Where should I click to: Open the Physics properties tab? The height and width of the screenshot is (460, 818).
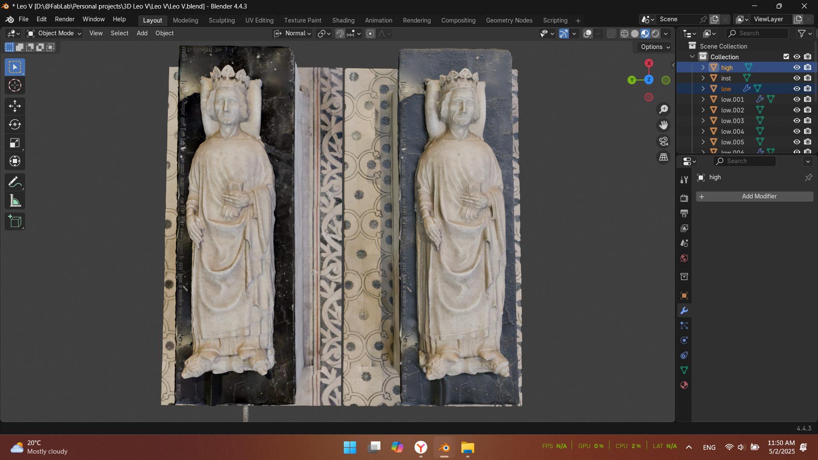tap(684, 340)
